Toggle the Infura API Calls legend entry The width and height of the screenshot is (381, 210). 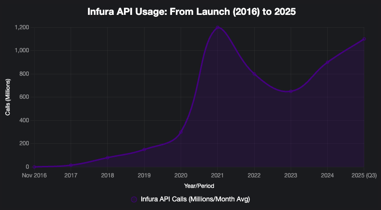[190, 199]
